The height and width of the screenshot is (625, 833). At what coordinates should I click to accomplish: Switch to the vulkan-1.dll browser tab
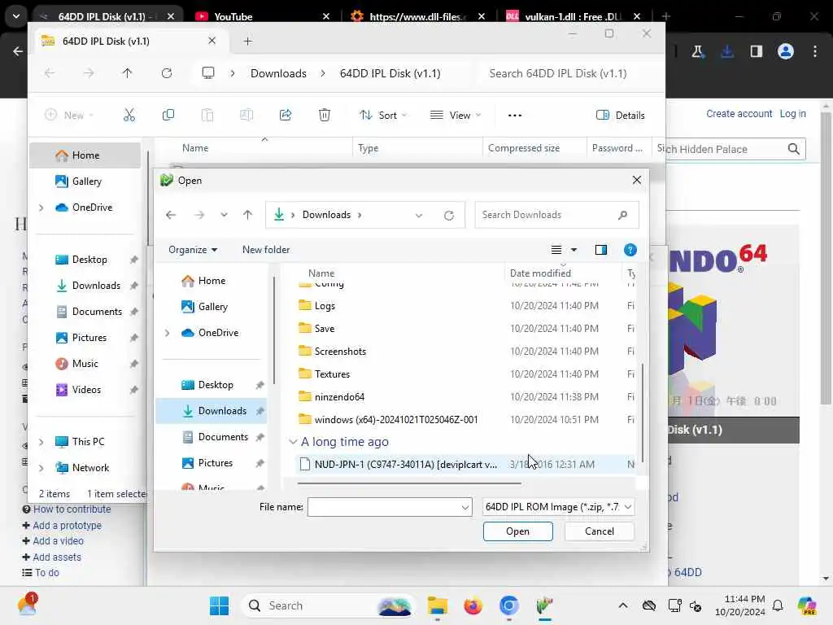click(572, 16)
